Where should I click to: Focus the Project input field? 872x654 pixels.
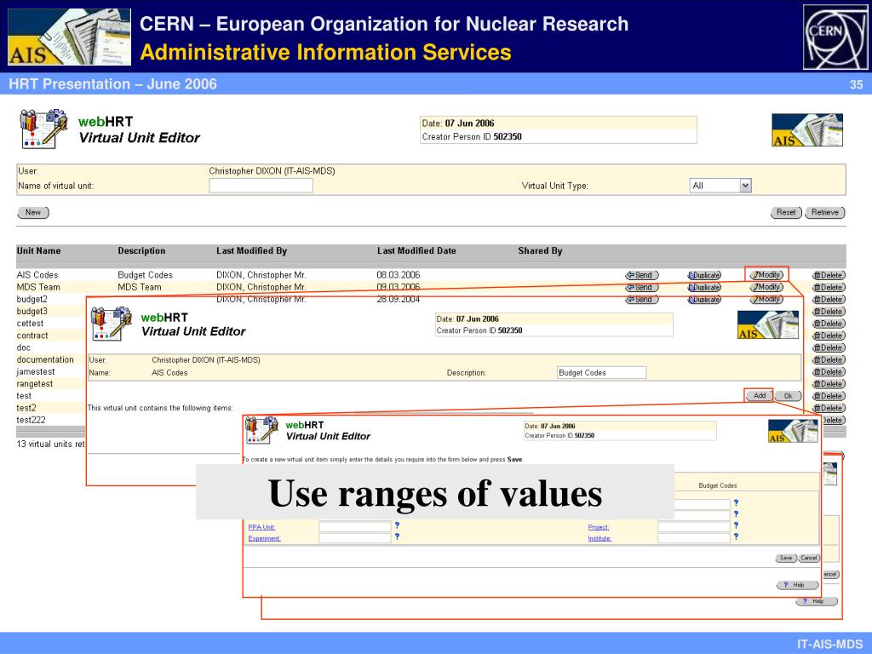coord(693,526)
